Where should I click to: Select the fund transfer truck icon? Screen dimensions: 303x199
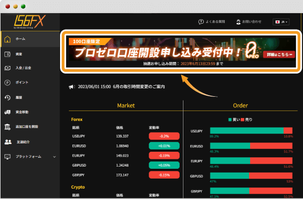(7, 112)
